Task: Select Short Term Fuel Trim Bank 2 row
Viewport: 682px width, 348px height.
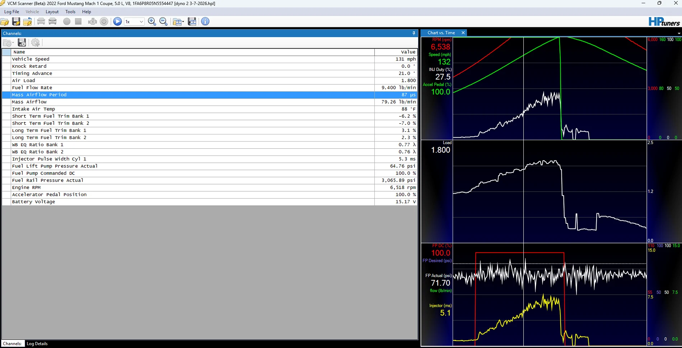Action: pos(210,123)
